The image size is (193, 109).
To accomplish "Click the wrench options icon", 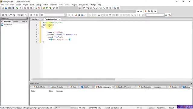I will click(x=169, y=15).
